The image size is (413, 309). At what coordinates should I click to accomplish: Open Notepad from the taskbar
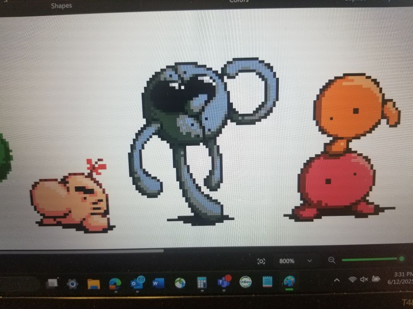click(267, 282)
